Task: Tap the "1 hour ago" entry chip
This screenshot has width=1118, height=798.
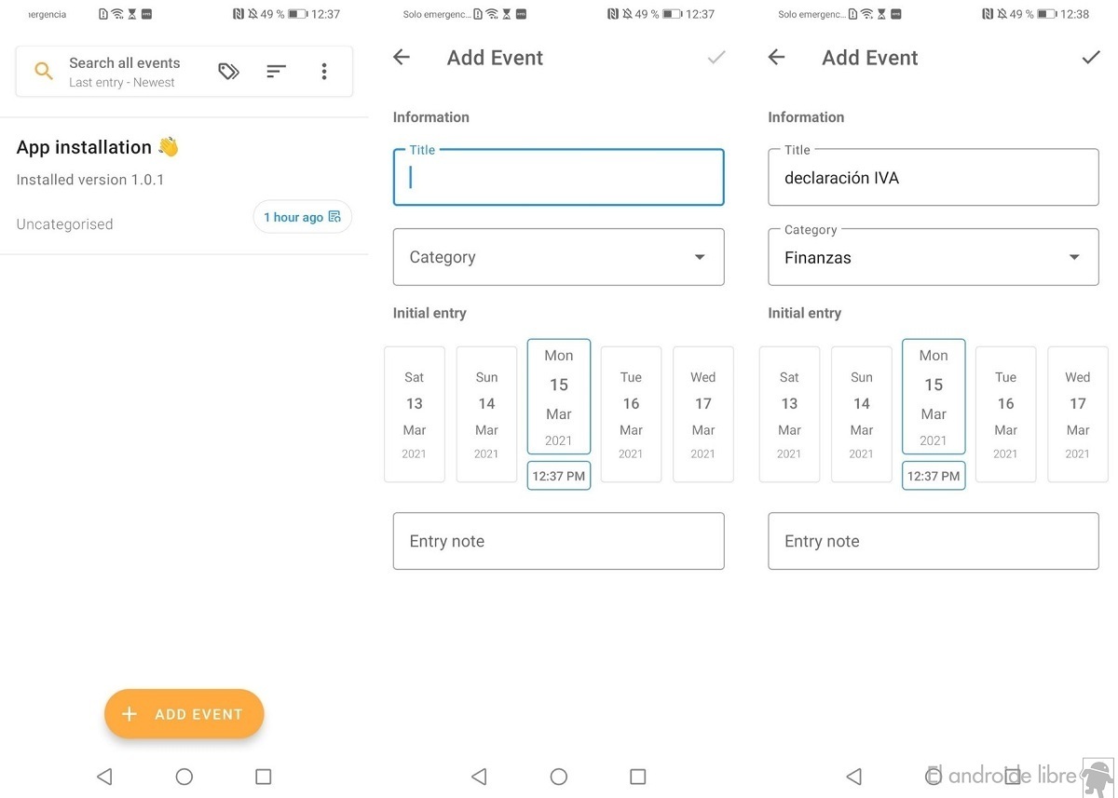Action: coord(302,217)
